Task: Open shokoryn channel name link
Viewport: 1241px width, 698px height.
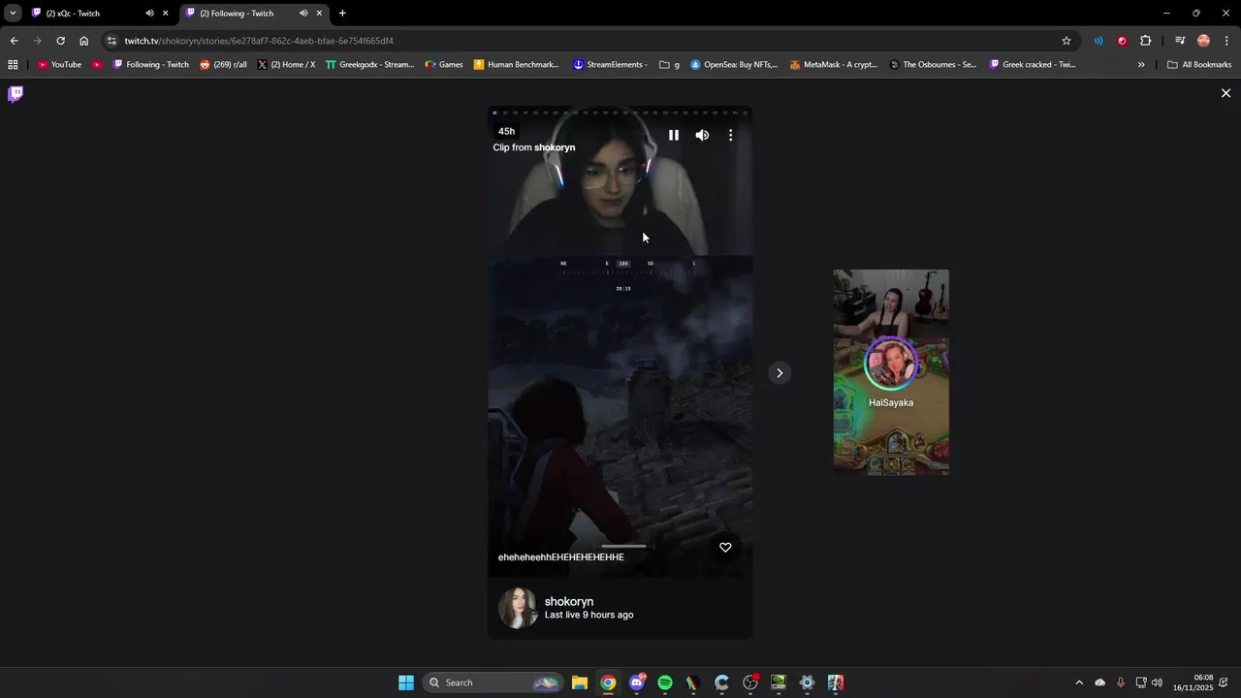Action: point(569,601)
